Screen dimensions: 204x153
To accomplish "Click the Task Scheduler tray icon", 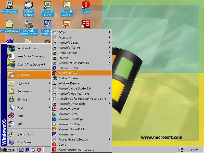I will click(x=181, y=150).
